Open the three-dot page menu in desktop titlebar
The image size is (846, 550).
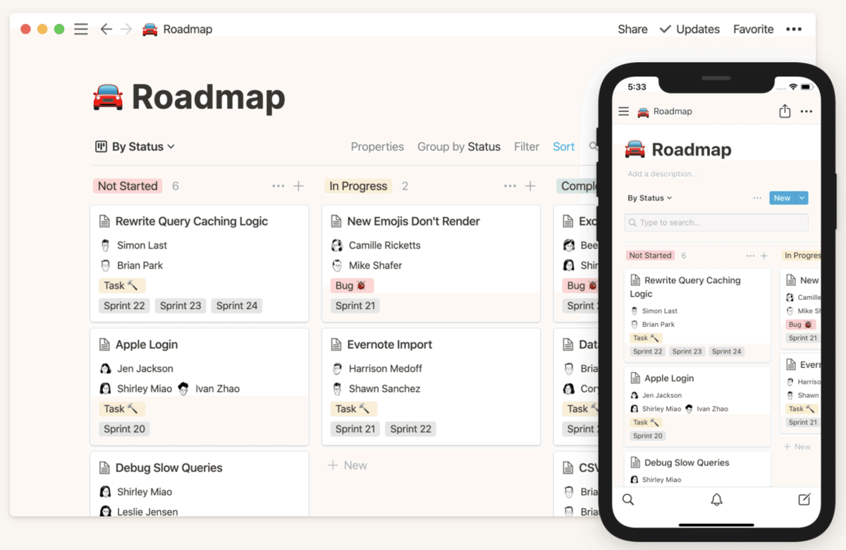[x=794, y=29]
